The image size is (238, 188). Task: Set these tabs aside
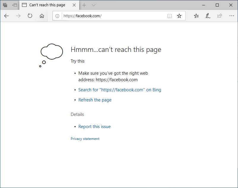(15, 5)
